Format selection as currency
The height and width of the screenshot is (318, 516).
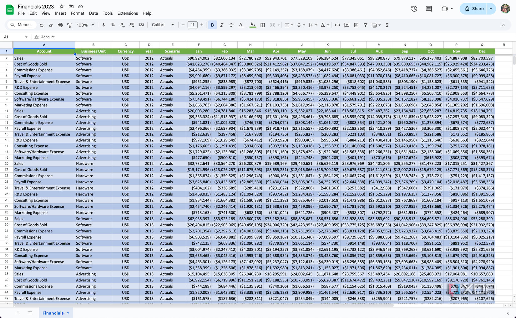pos(104,25)
